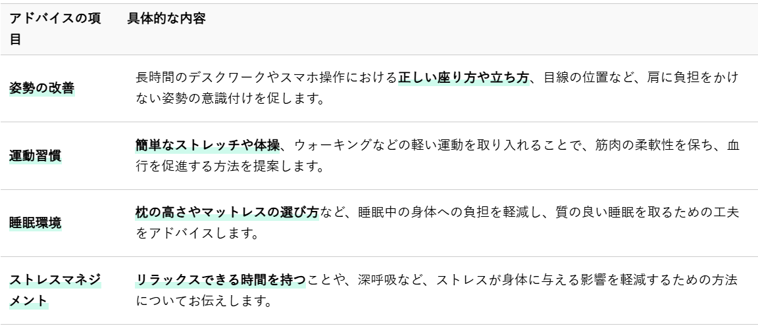
Task: Click highlighted phrase 簡単なストレッチや体操
Action: click(208, 145)
